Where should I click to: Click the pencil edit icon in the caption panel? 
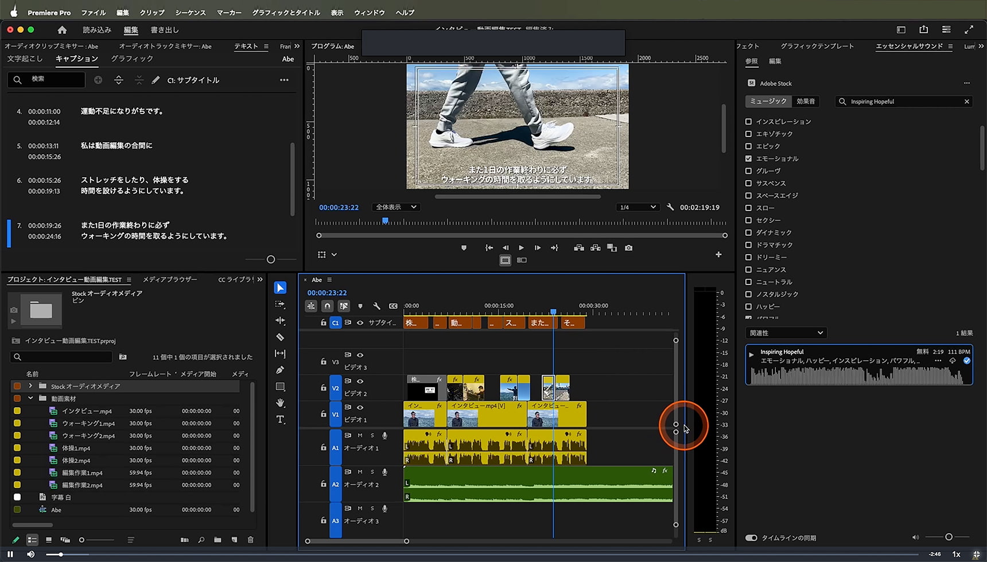point(156,80)
